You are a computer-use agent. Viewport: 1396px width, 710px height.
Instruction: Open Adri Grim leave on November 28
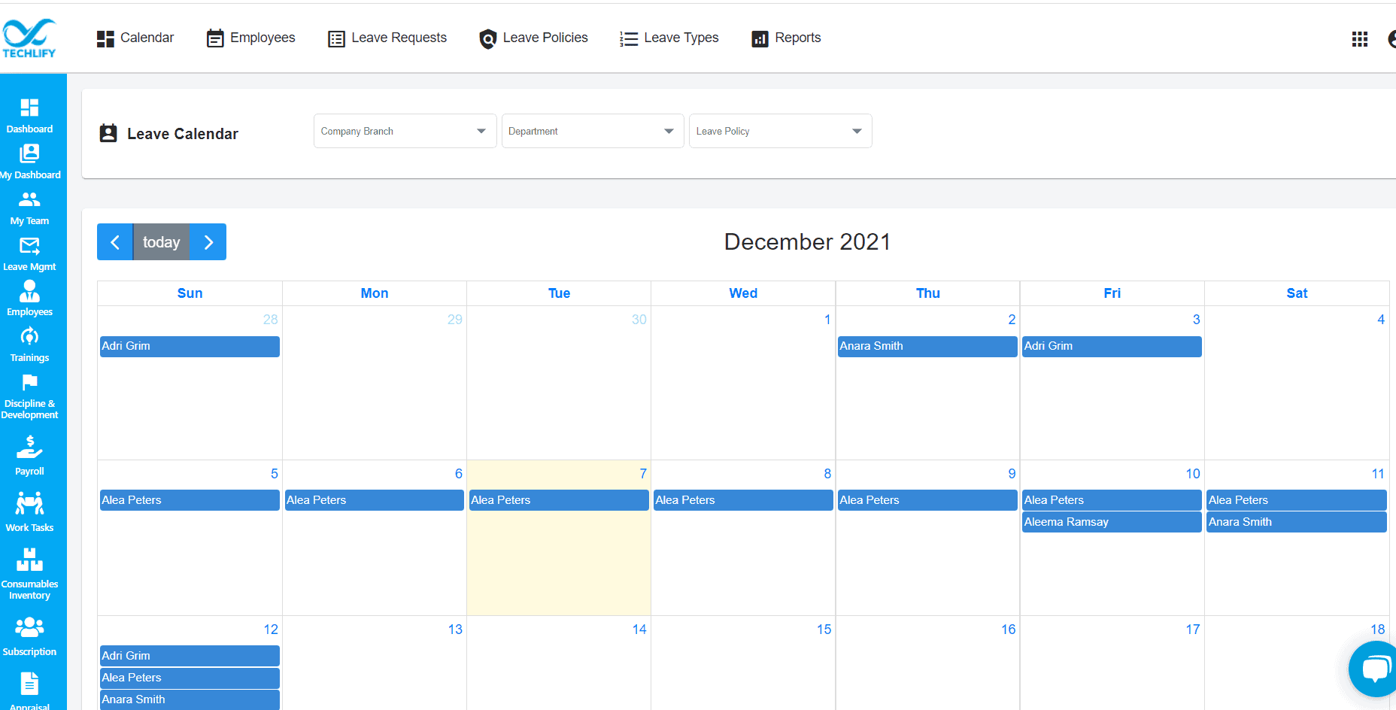tap(190, 346)
